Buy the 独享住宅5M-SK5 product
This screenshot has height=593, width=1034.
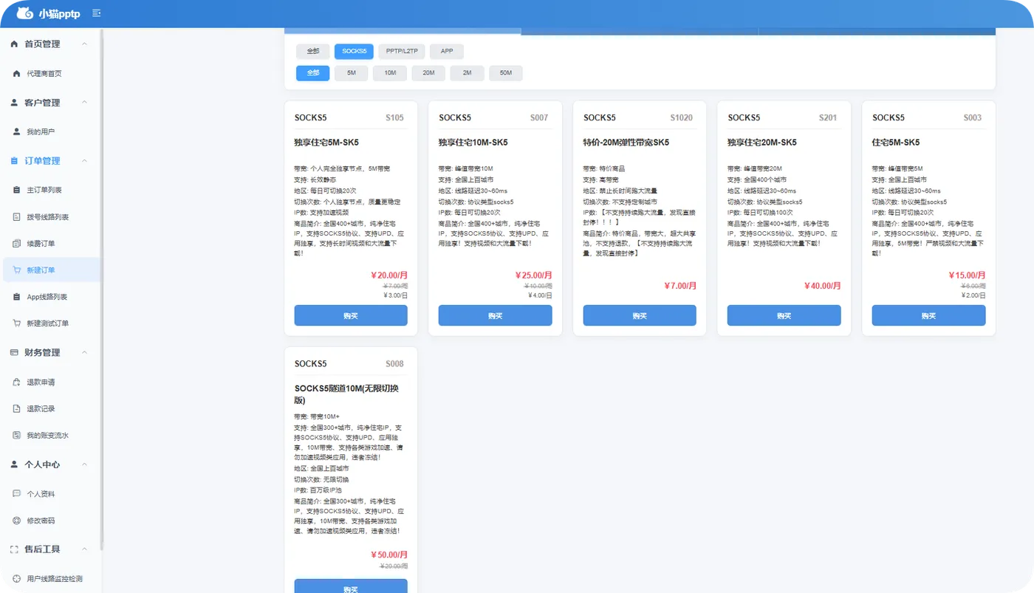click(351, 315)
